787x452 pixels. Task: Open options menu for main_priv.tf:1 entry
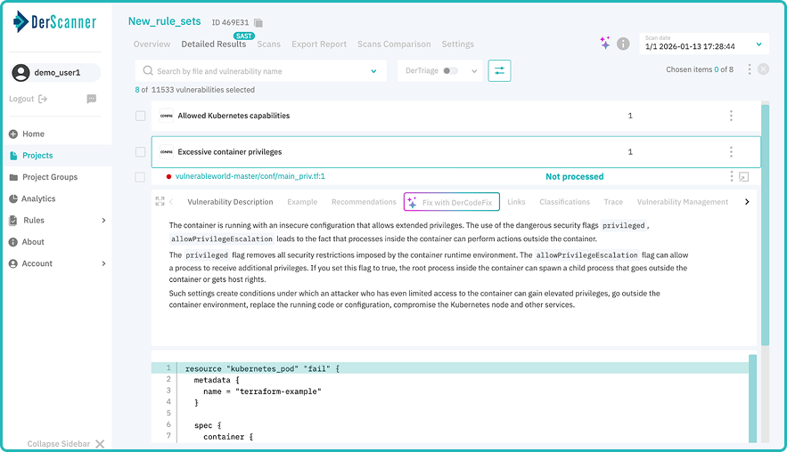pos(731,176)
